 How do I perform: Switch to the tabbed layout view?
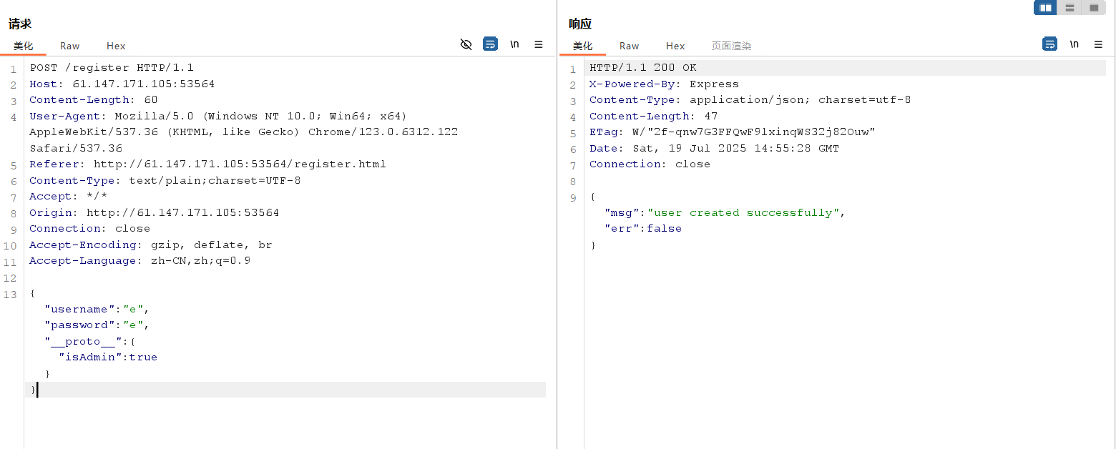pyautogui.click(x=1094, y=8)
